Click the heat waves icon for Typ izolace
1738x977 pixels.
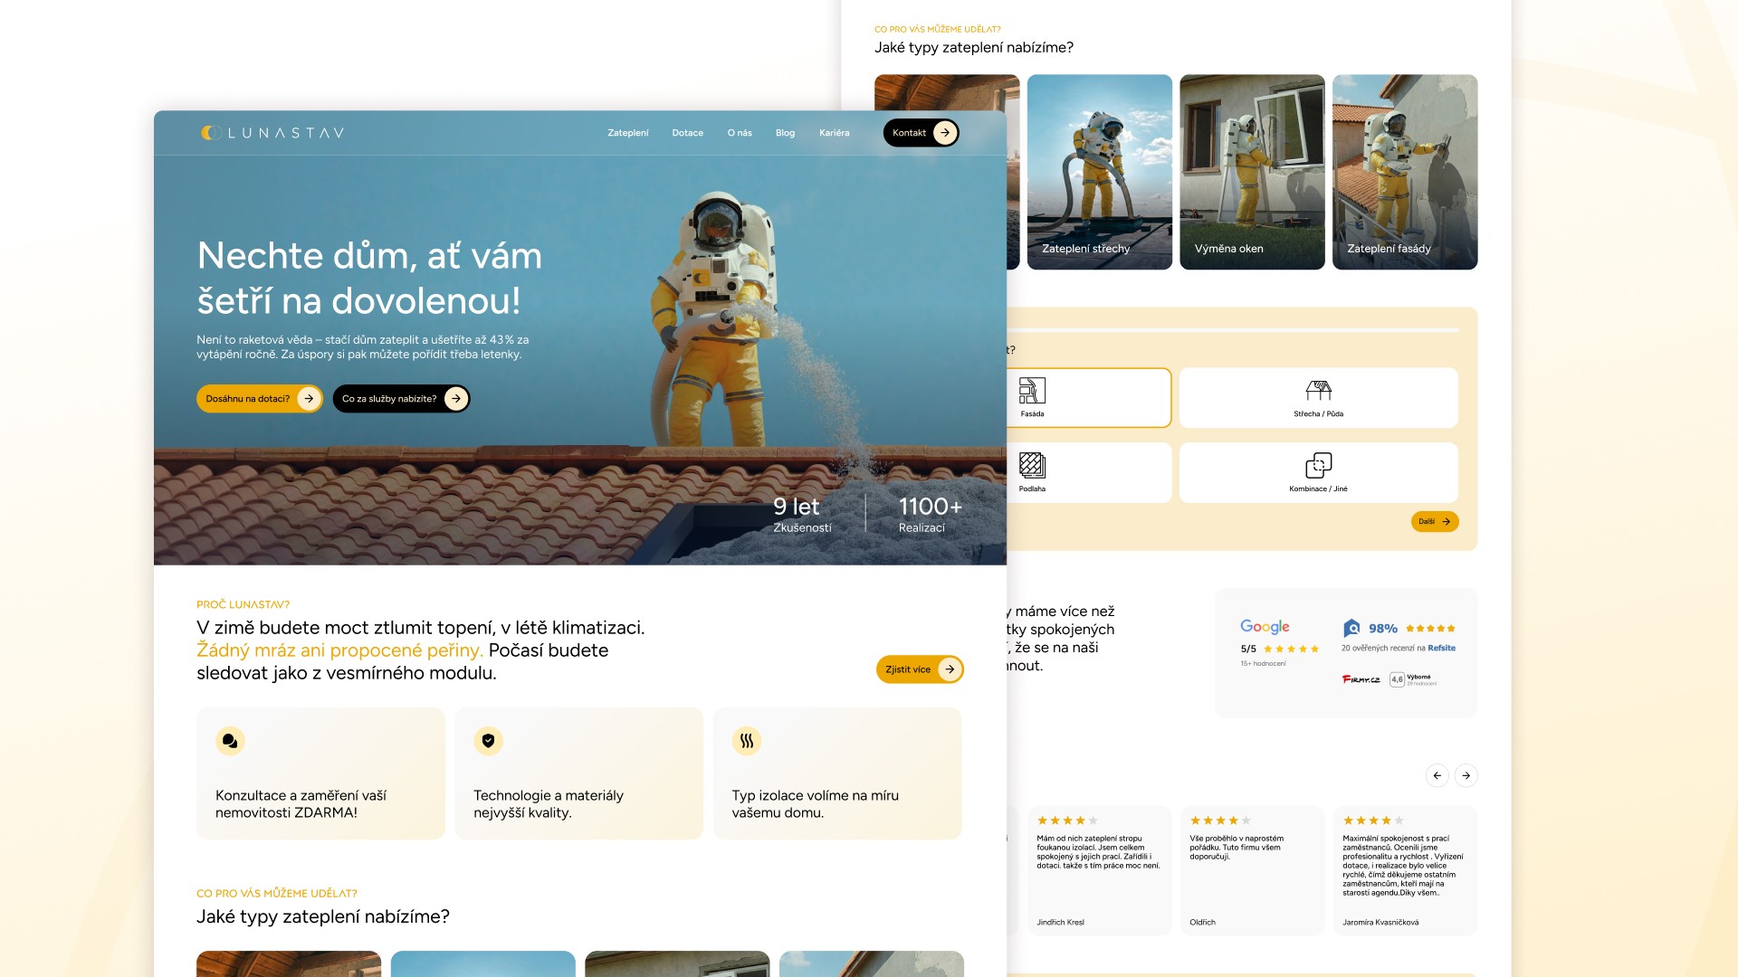click(747, 741)
